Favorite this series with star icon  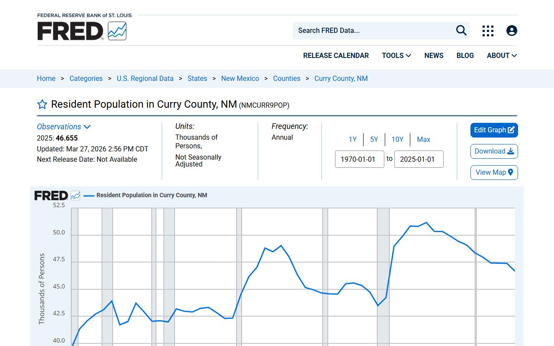42,104
